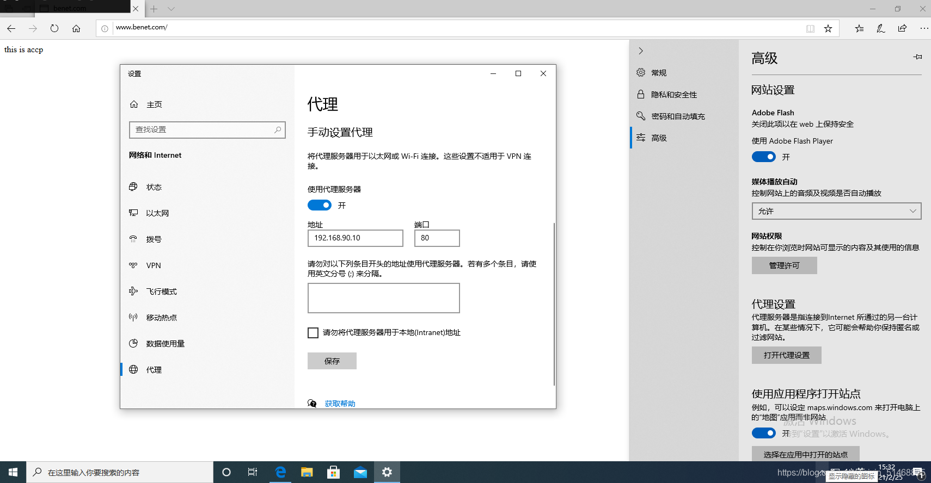The height and width of the screenshot is (483, 931).
Task: Open the Dial-up settings page
Action: point(207,239)
